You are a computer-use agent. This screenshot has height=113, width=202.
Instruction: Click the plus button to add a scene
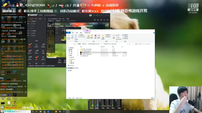pos(45,19)
